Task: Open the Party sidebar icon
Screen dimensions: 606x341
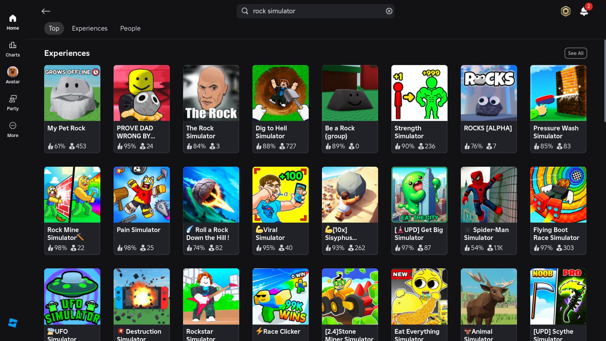Action: tap(13, 103)
